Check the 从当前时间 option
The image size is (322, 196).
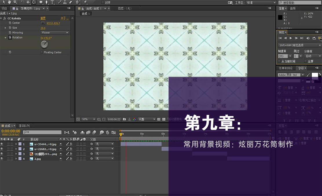coord(279,61)
